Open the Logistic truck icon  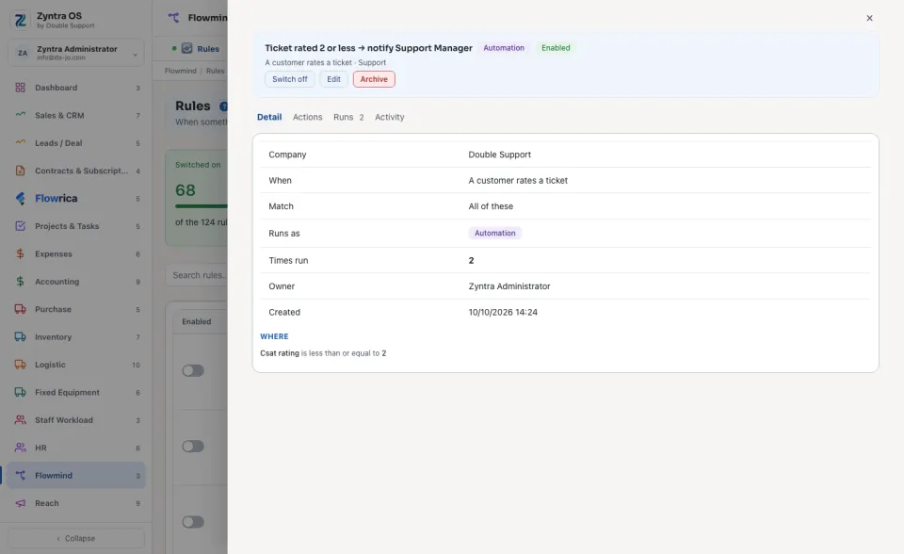[x=20, y=364]
